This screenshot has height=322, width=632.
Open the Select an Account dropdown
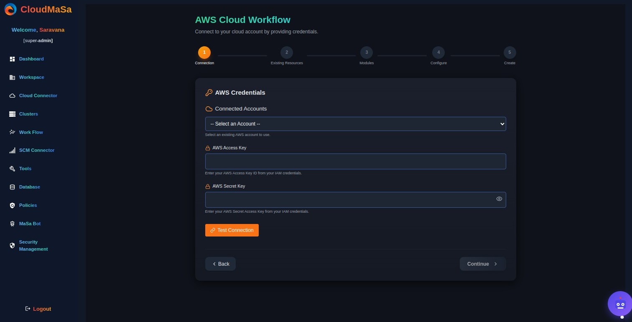point(355,124)
